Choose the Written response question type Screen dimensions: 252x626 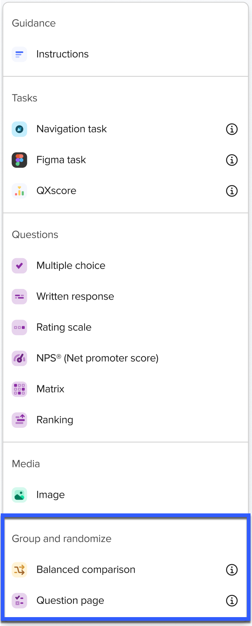[75, 297]
